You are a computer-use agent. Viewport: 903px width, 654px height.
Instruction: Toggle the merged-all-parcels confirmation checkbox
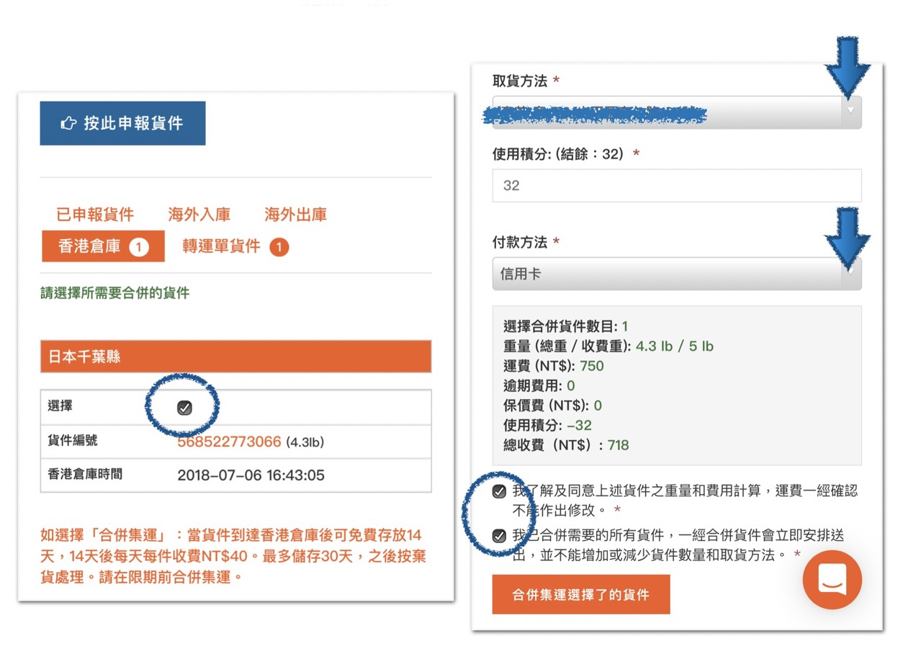(x=498, y=536)
